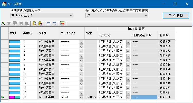Viewport: 193px width, 103px height.
Task: Open M-φ特性 dropdown for element 8
Action: click(x=81, y=65)
